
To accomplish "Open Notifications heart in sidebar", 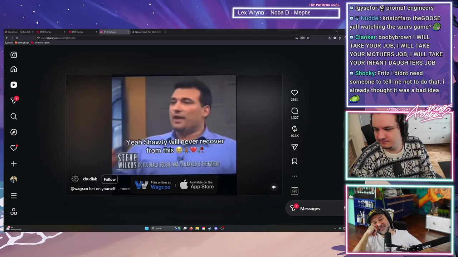I will coord(14,148).
